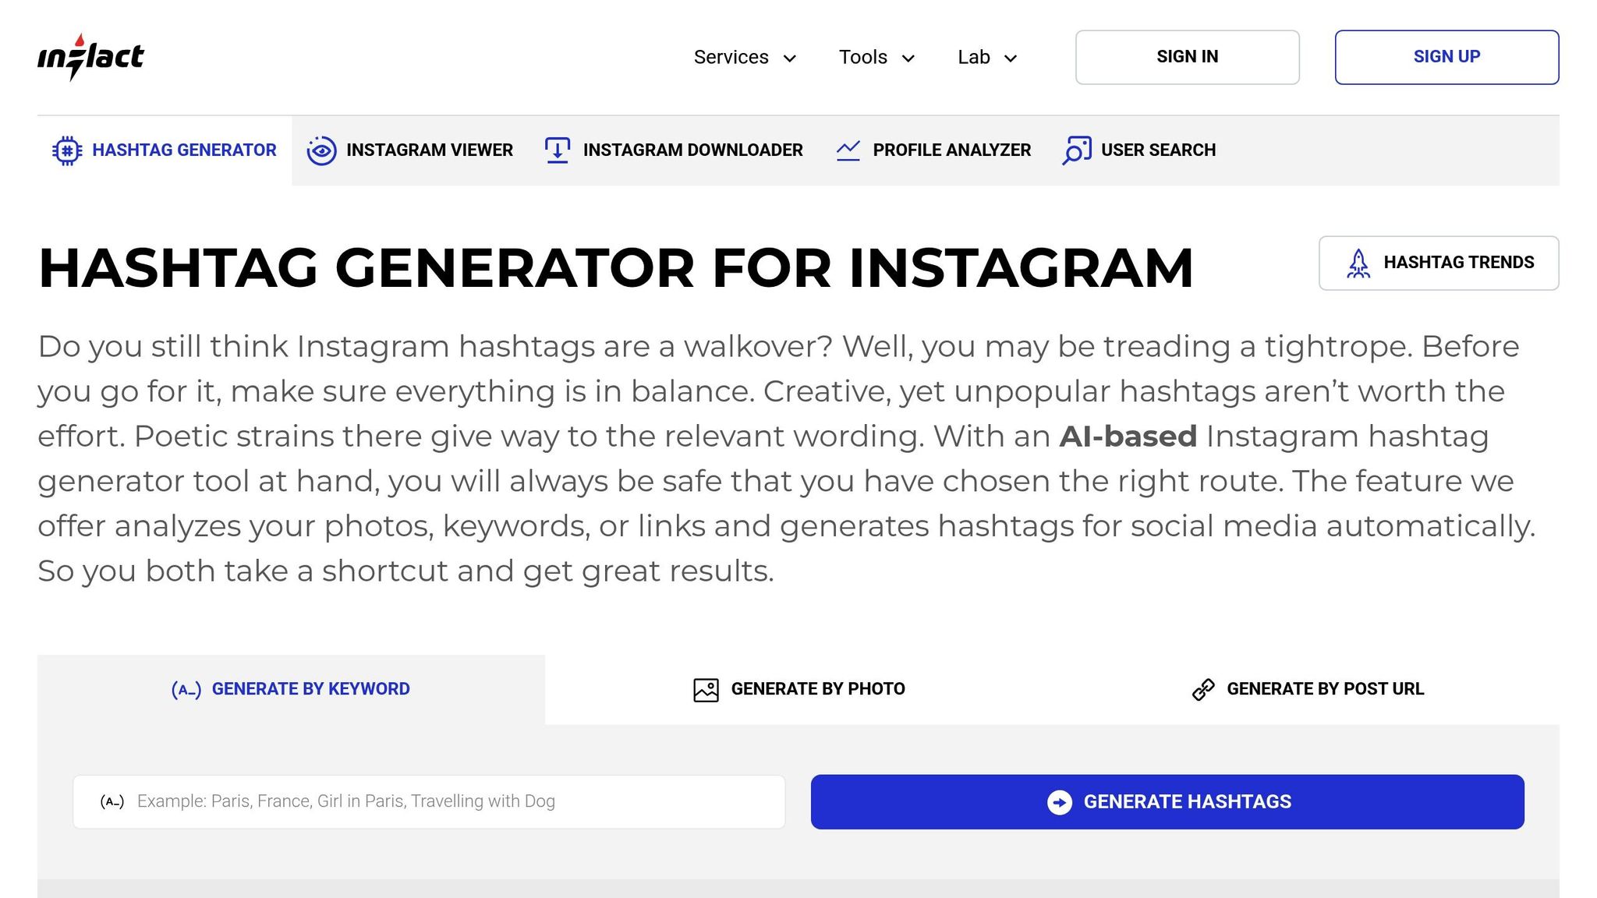Click the User Search magnifier icon

1077,150
